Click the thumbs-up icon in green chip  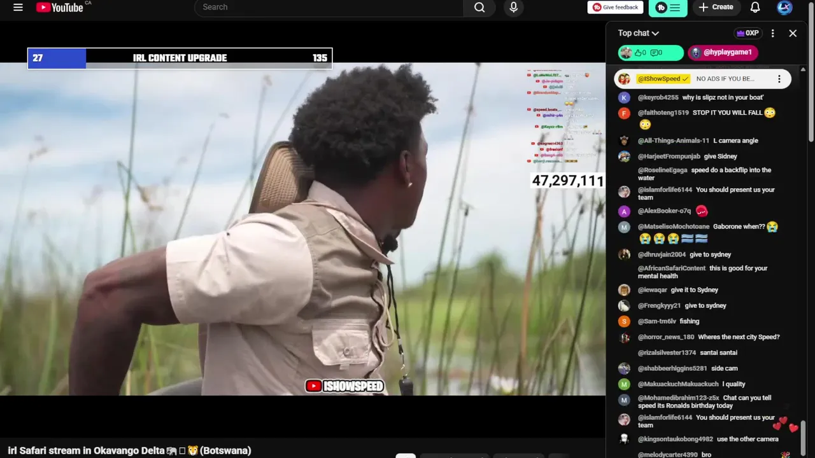[638, 53]
